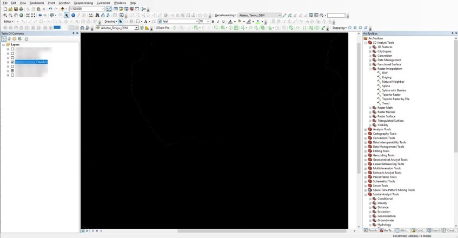The image size is (458, 238).
Task: Switch to the Search tab at bottom
Action: 434,230
